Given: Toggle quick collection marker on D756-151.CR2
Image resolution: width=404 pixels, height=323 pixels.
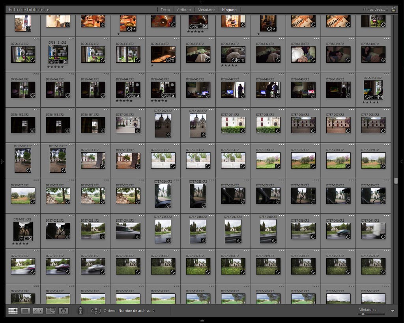Looking at the screenshot, I should pyautogui.click(x=380, y=83).
